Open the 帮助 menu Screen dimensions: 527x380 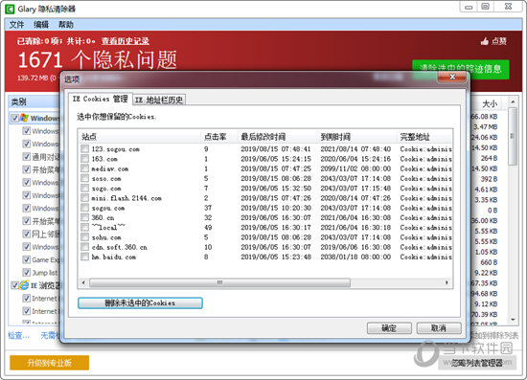point(65,25)
